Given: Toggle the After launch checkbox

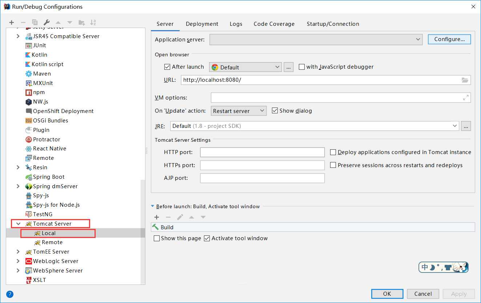Looking at the screenshot, I should [x=167, y=67].
